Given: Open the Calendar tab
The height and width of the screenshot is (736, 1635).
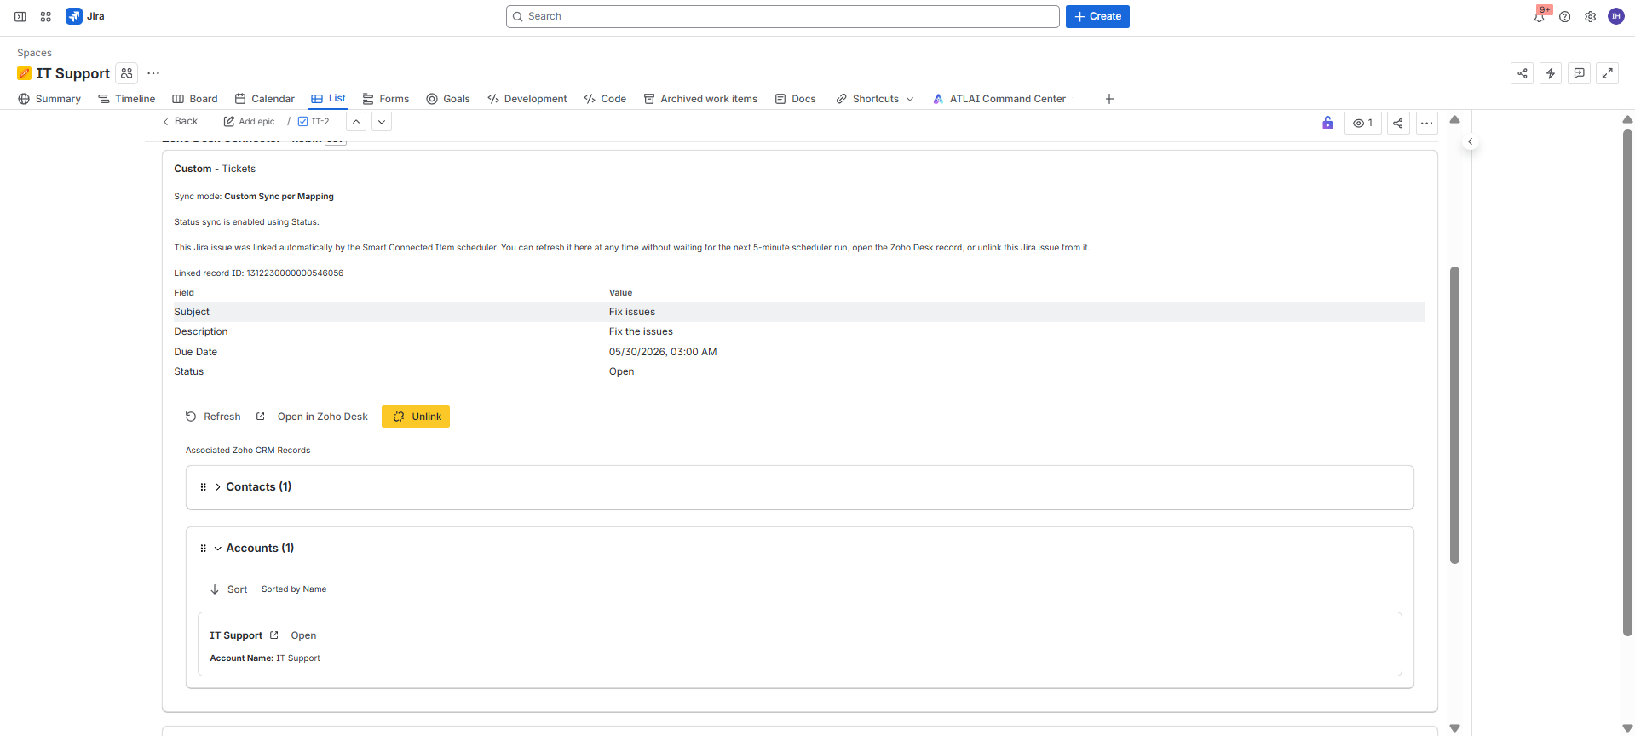Looking at the screenshot, I should coord(264,99).
